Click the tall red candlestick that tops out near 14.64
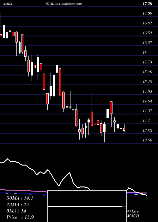 coord(111,108)
